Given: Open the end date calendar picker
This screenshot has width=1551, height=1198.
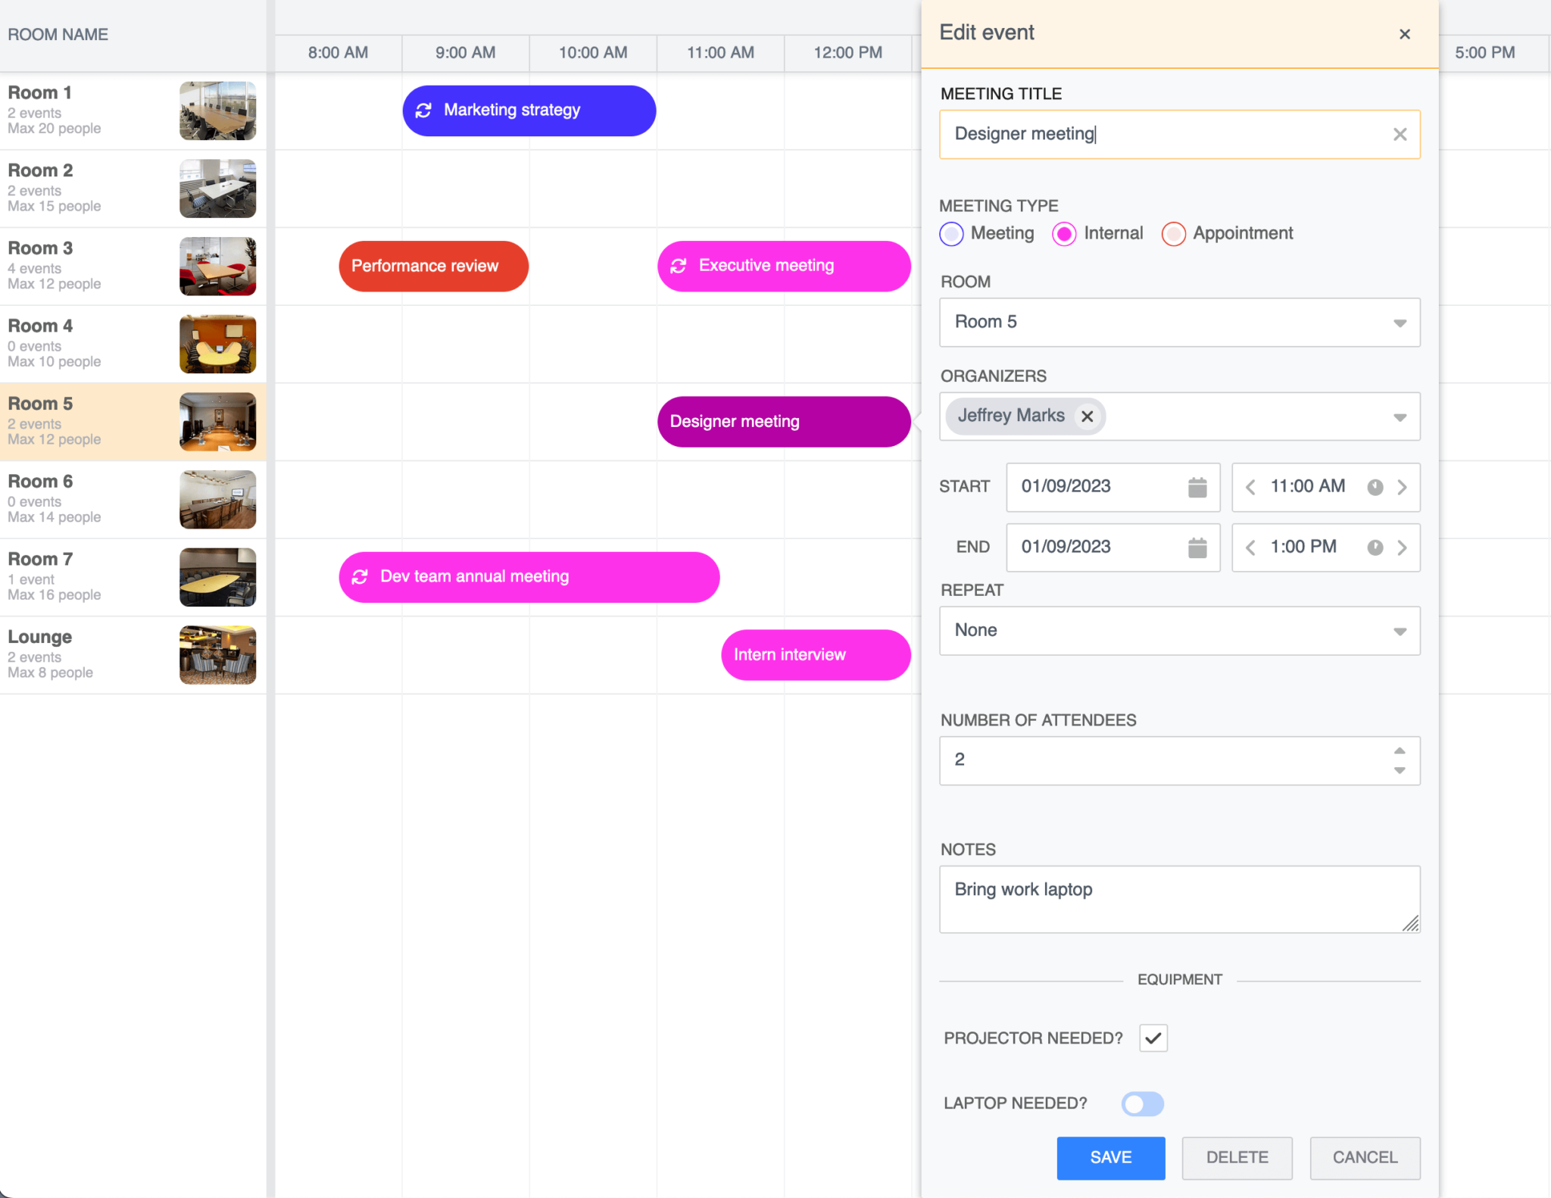Looking at the screenshot, I should coord(1197,548).
